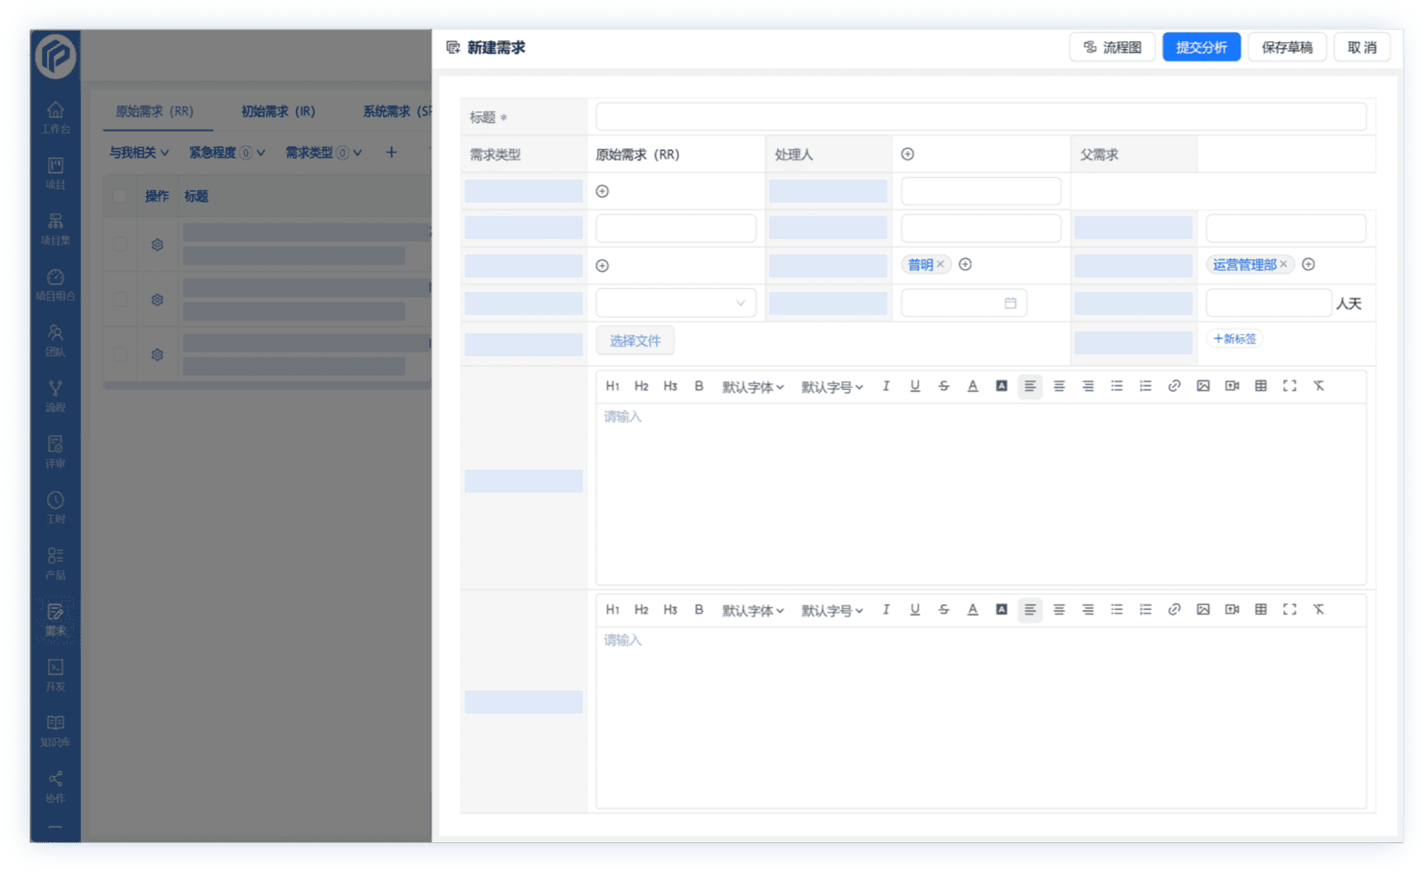This screenshot has width=1425, height=872.
Task: Insert table in first editor toolbar
Action: [1260, 386]
